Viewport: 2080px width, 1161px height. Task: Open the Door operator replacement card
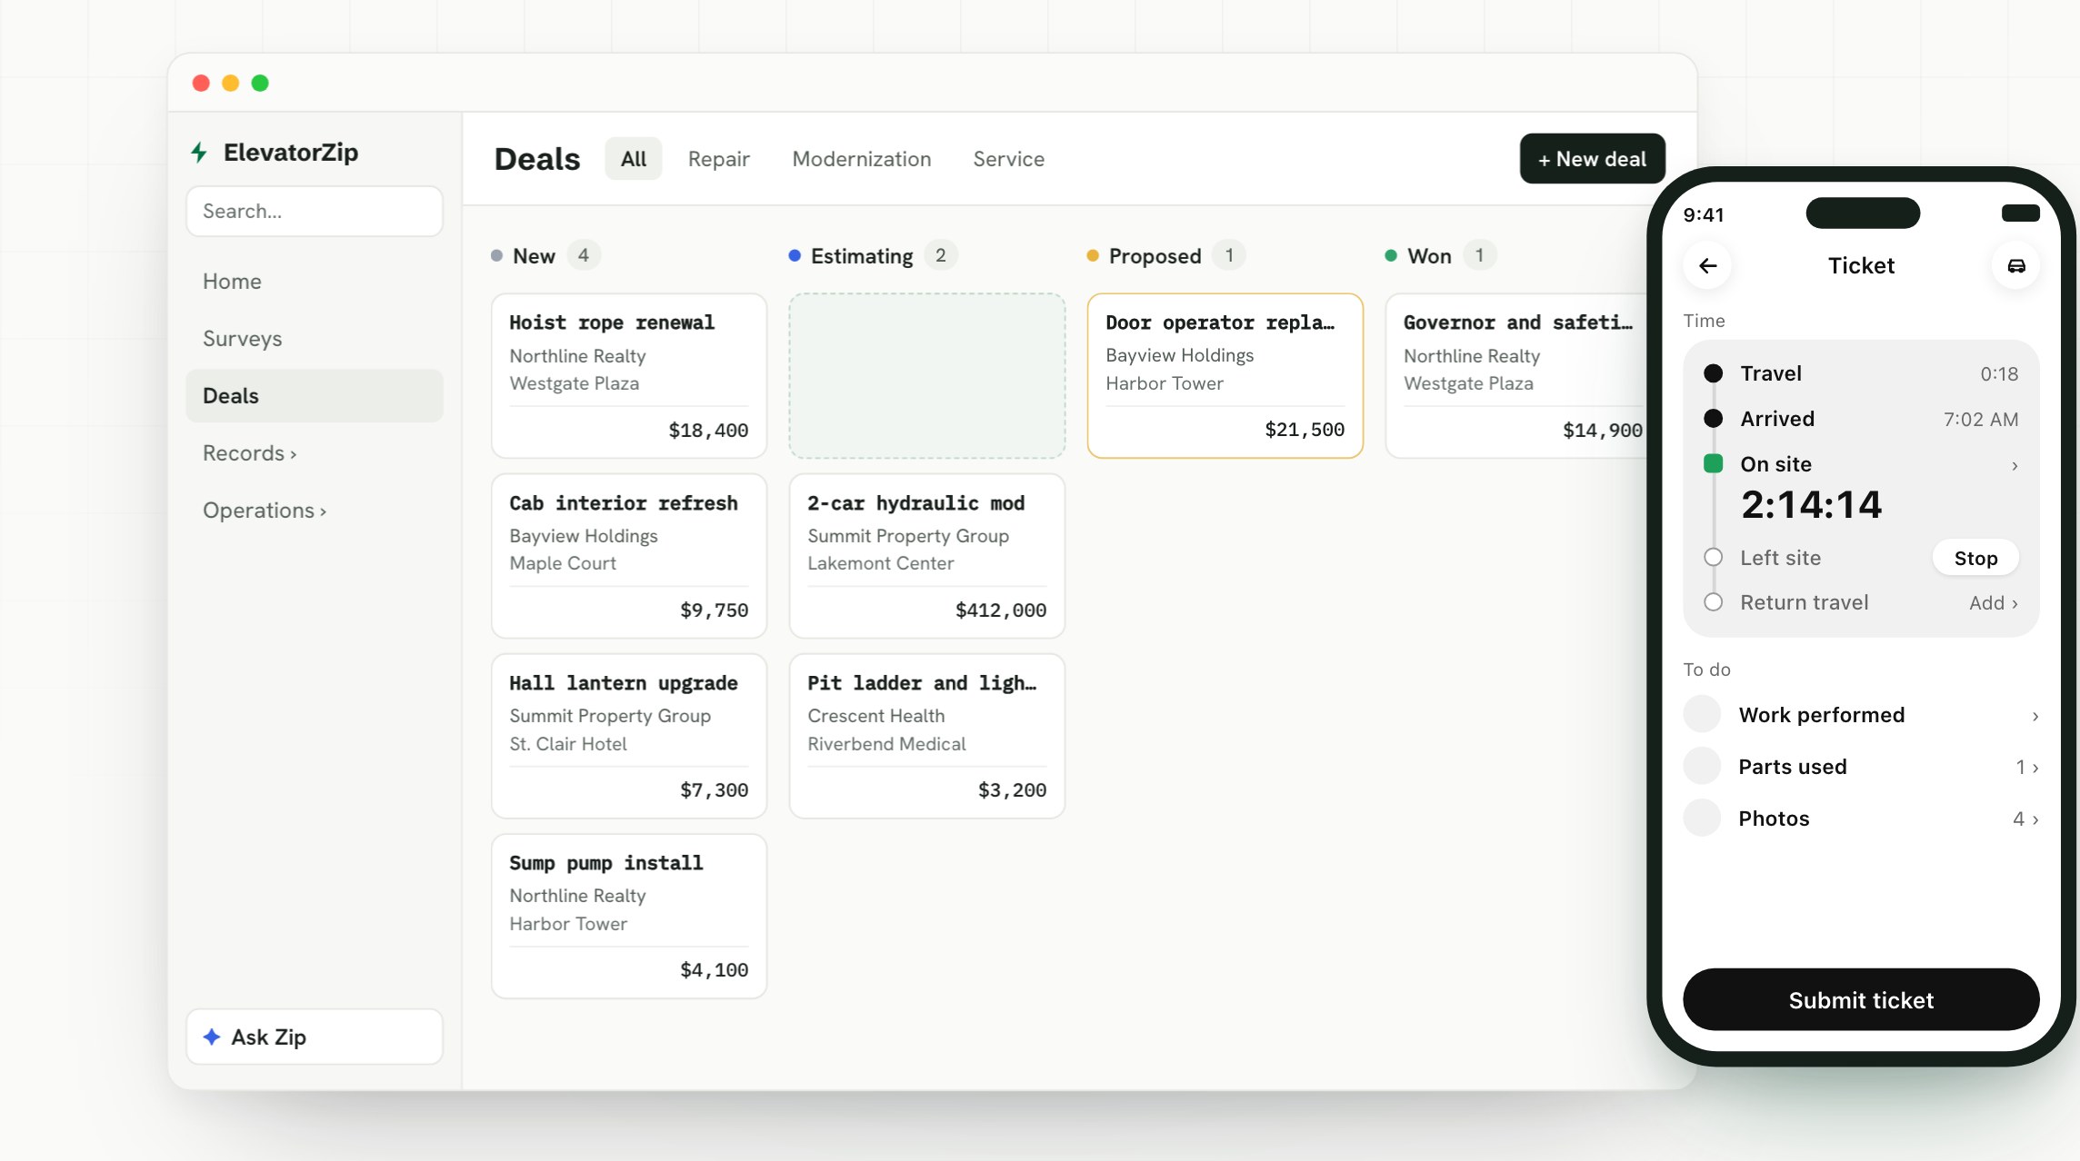pos(1225,375)
